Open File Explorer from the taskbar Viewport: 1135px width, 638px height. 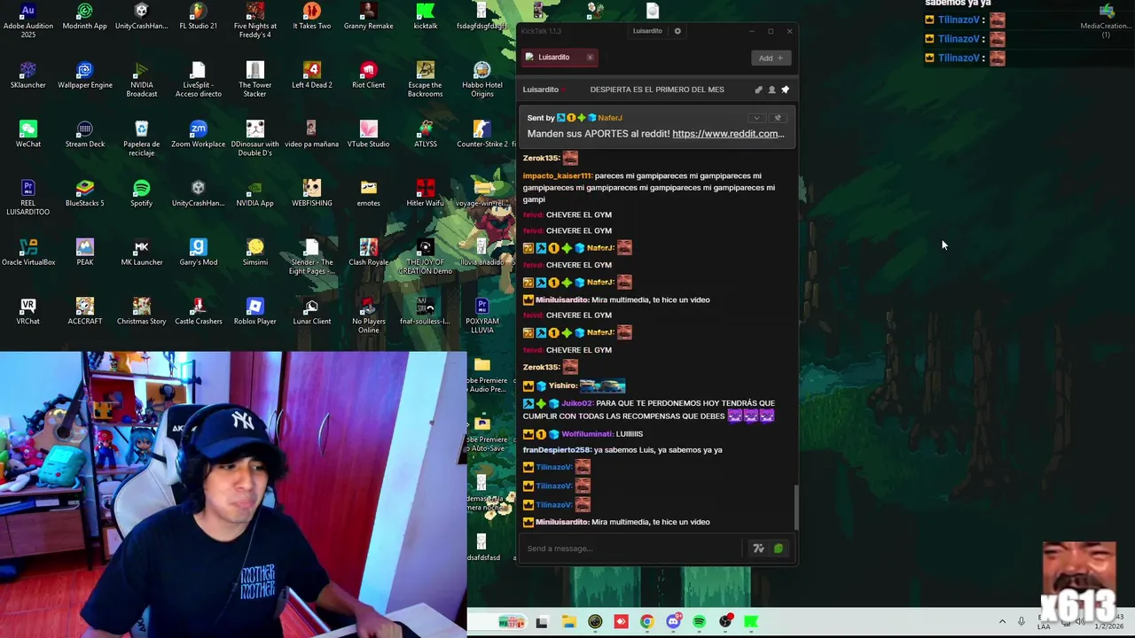pos(568,622)
